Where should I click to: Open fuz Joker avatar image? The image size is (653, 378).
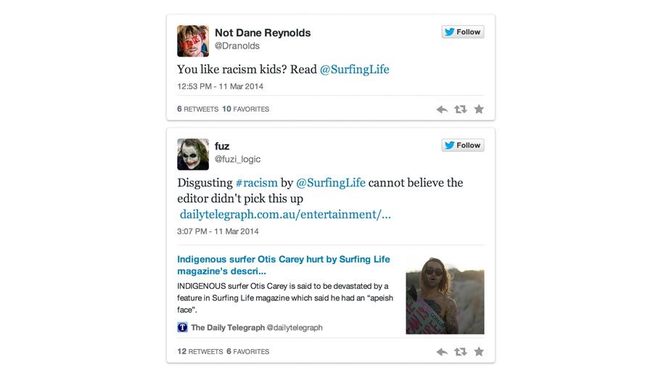click(193, 155)
